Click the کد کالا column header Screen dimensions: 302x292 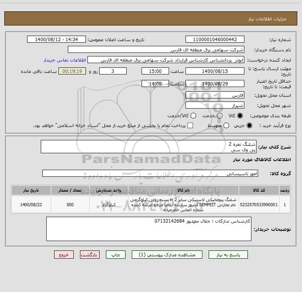click(259, 190)
